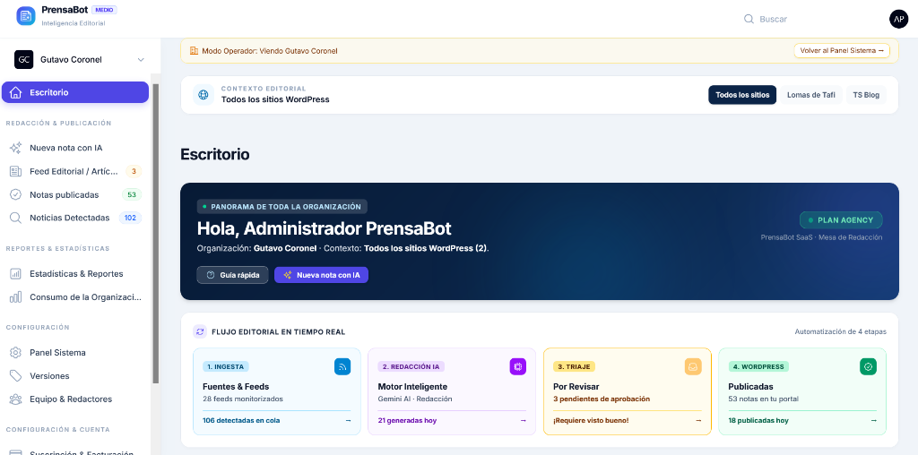
Task: Click the Notas publicadas check icon
Action: 16,194
